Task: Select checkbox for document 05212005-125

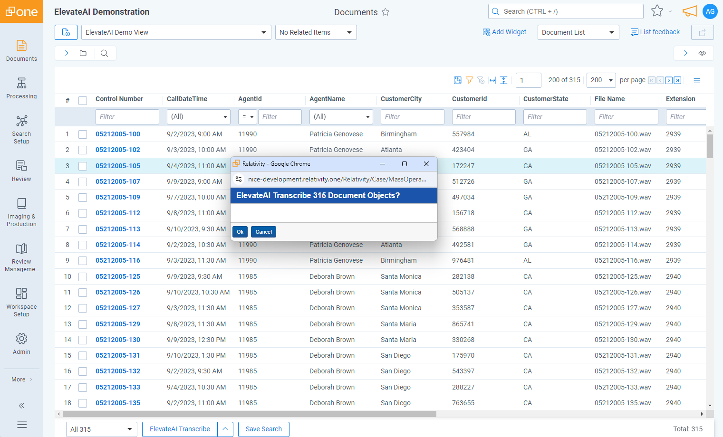Action: (x=83, y=277)
